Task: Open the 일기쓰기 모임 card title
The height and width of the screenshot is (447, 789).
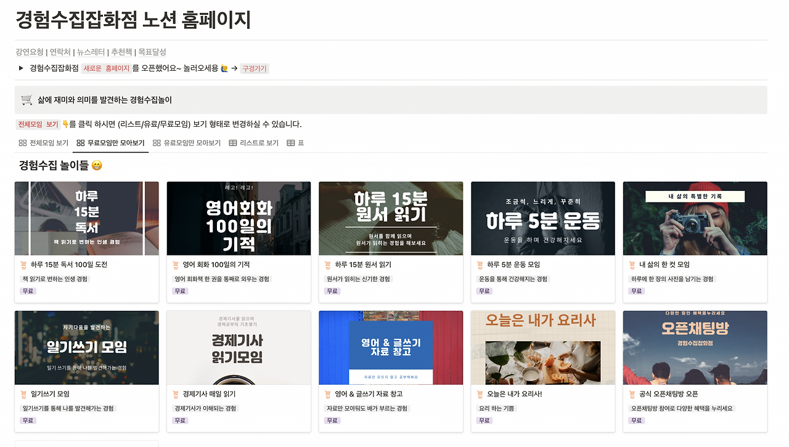Action: tap(50, 394)
